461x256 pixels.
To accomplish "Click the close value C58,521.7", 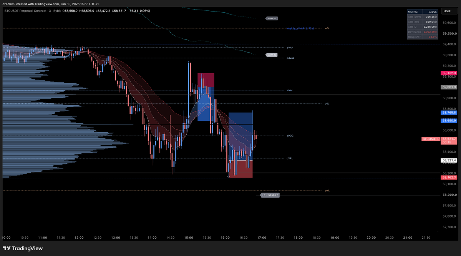I will point(118,11).
